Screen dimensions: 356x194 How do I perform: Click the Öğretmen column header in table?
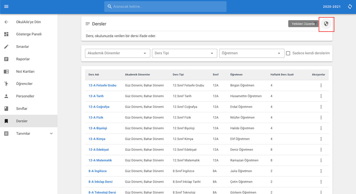(x=236, y=75)
